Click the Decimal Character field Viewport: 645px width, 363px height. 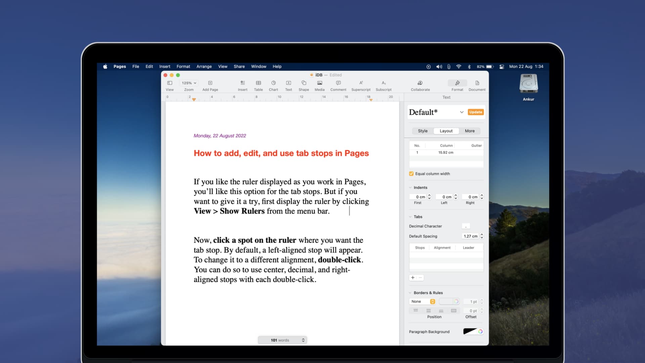(x=466, y=226)
